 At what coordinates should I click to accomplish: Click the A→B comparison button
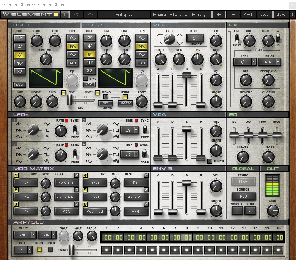point(248,15)
